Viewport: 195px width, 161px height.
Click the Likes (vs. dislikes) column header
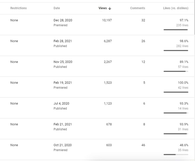pyautogui.click(x=175, y=8)
